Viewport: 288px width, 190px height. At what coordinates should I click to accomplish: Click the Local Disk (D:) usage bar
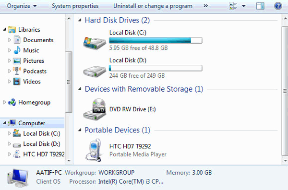(x=156, y=68)
